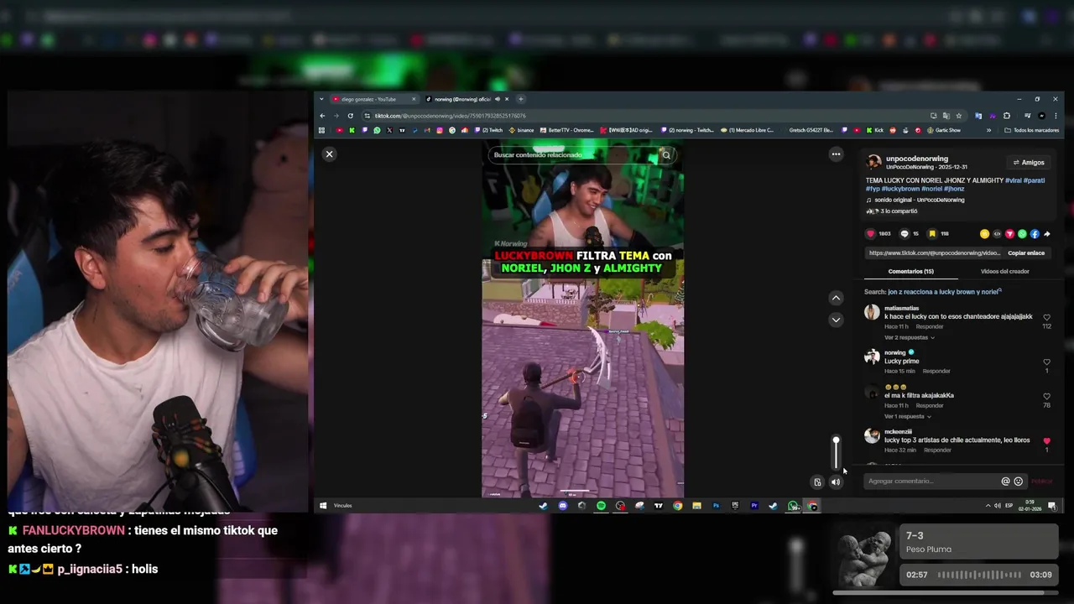Open the Garlic Show bookmark
This screenshot has height=604, width=1074.
click(x=944, y=130)
